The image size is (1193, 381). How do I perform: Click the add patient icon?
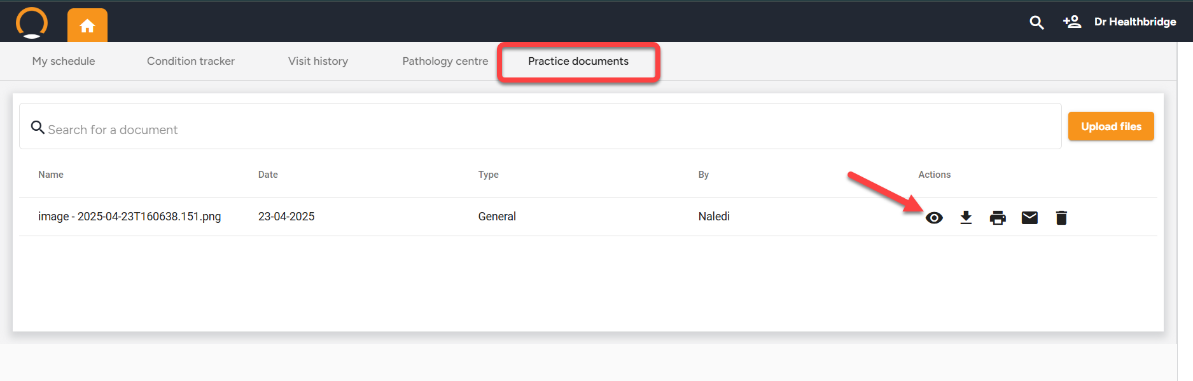pos(1071,22)
